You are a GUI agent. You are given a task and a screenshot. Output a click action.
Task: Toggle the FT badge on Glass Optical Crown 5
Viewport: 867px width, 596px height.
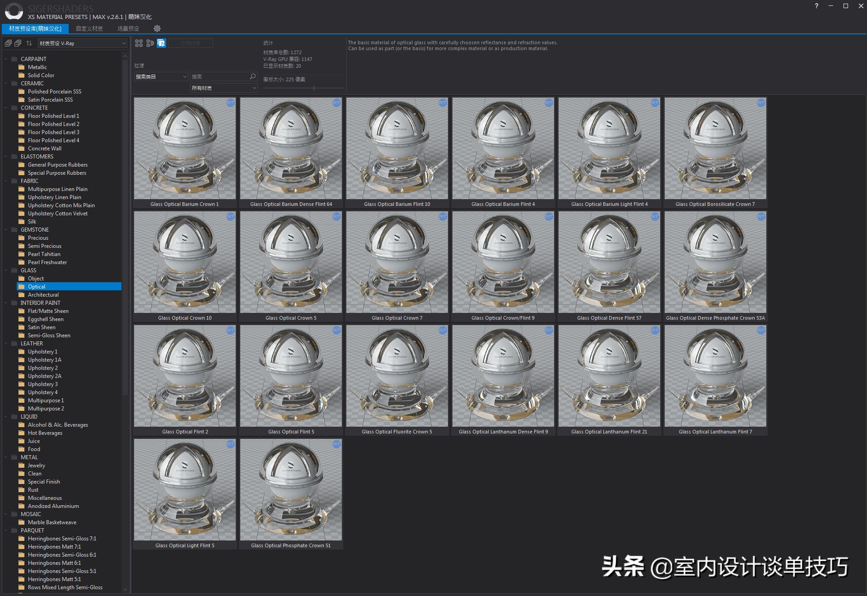click(336, 217)
